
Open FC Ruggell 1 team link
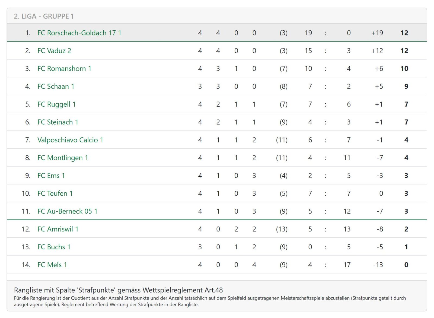coord(57,104)
